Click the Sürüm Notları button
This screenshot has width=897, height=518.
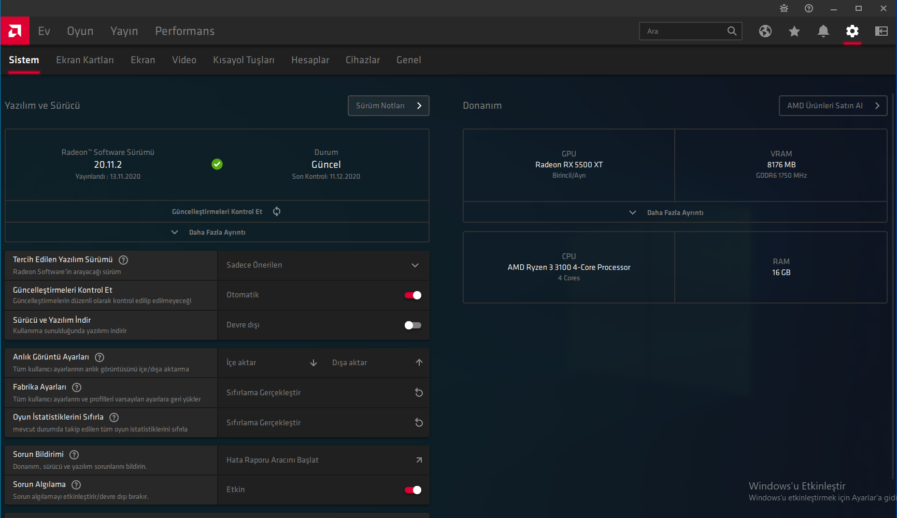pos(388,106)
